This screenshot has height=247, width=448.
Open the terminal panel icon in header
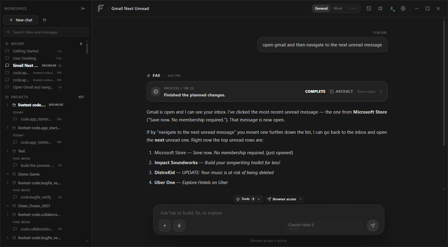point(369,8)
